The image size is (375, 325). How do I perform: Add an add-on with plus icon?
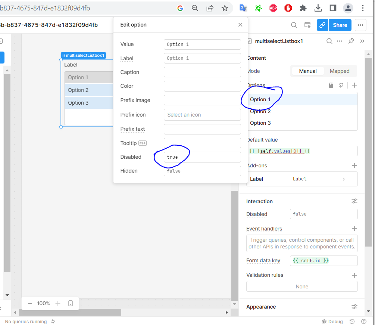click(354, 165)
